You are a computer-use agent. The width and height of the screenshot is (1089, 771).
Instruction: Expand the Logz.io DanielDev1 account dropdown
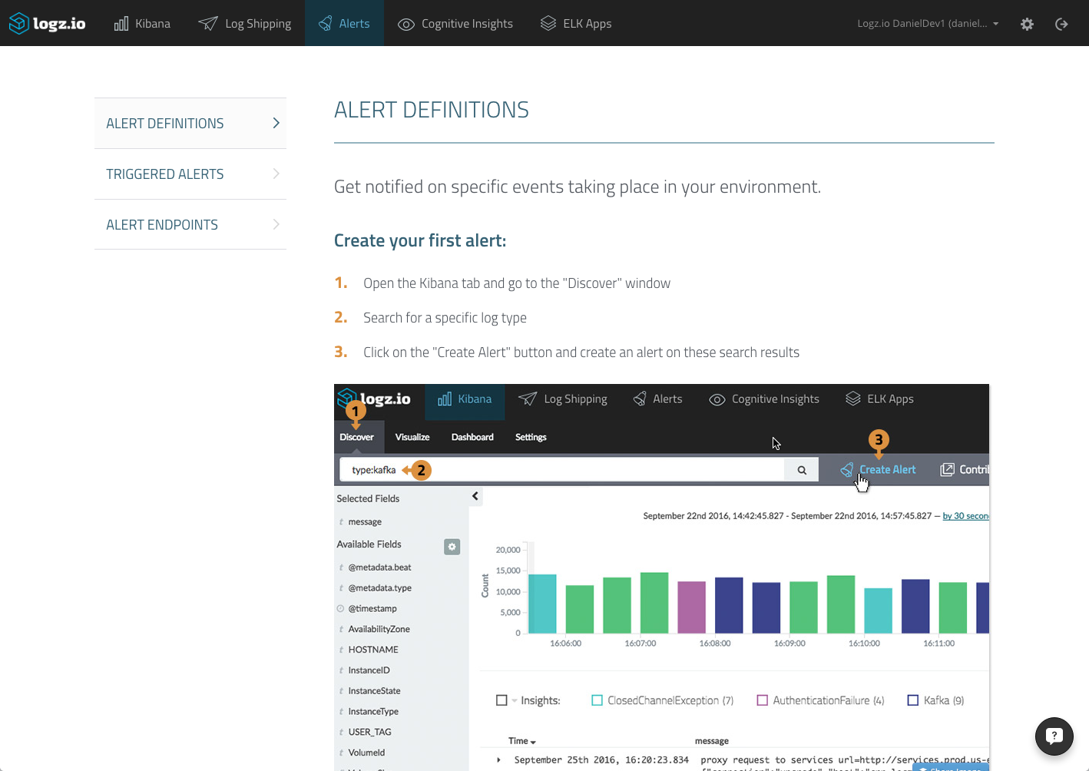click(928, 23)
